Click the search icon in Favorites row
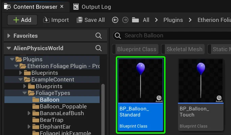Viewport: 231px width, 135px height. click(x=98, y=36)
